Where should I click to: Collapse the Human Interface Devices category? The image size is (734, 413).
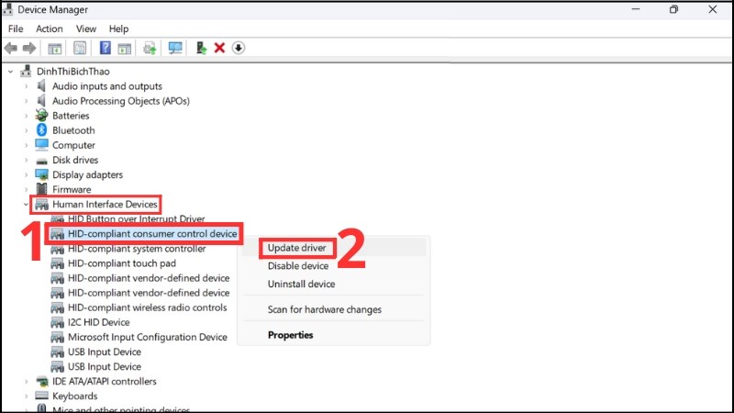coord(26,204)
